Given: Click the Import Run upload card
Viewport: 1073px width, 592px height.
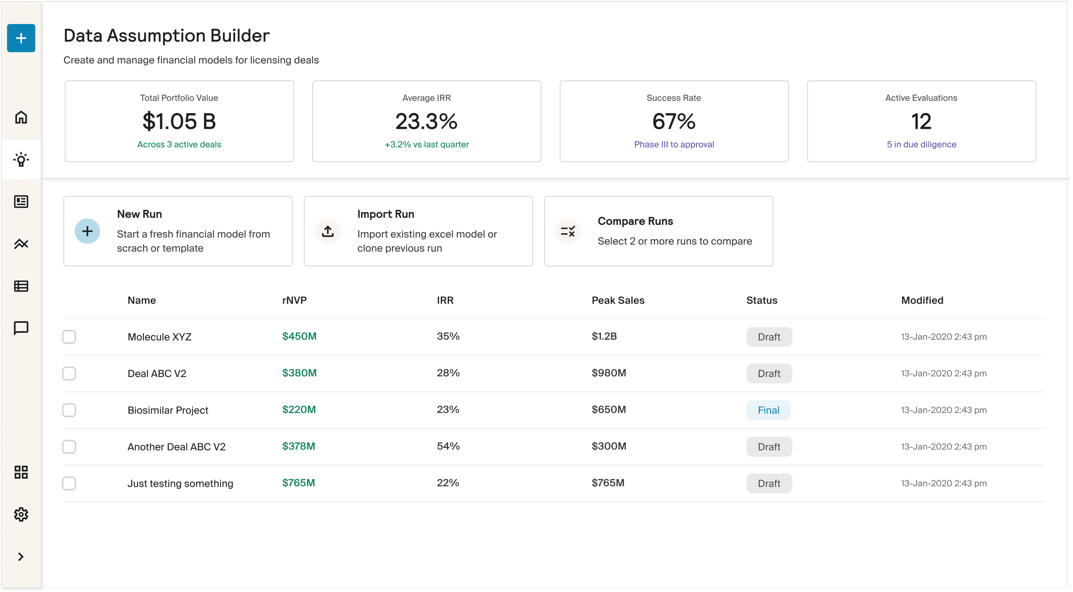Looking at the screenshot, I should [418, 231].
